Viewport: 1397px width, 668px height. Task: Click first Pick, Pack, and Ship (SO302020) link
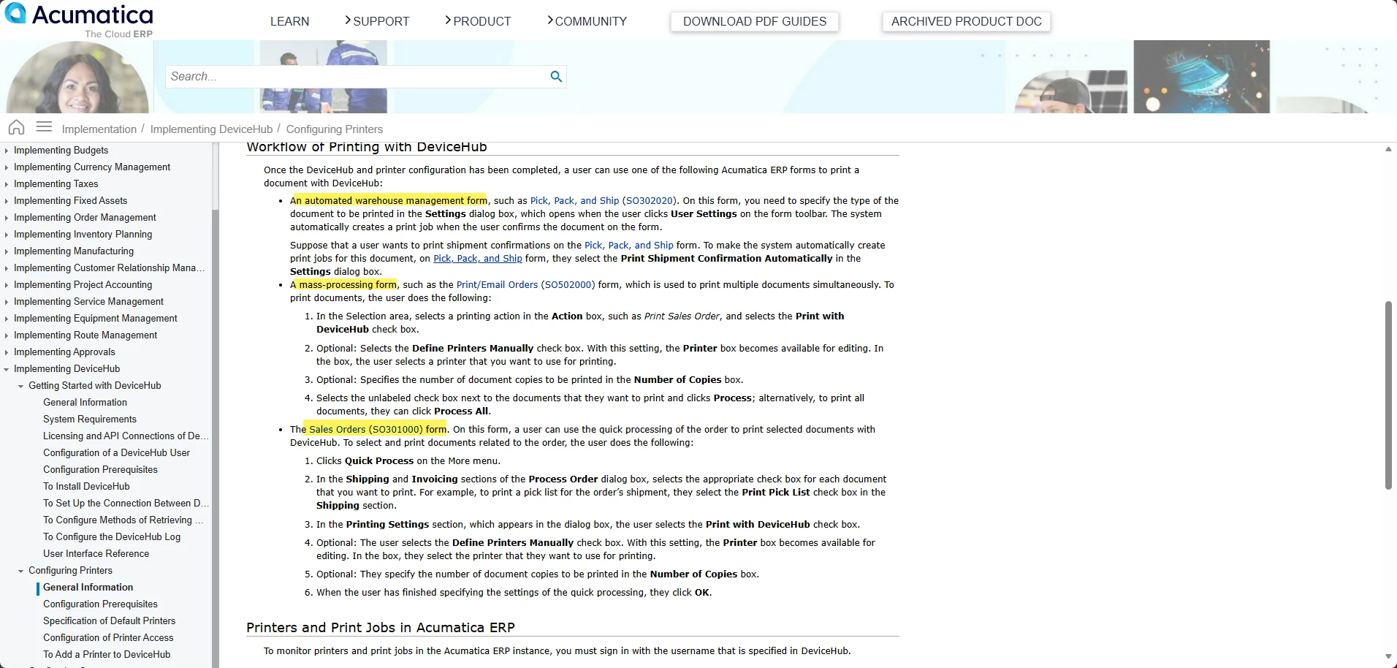(x=603, y=201)
